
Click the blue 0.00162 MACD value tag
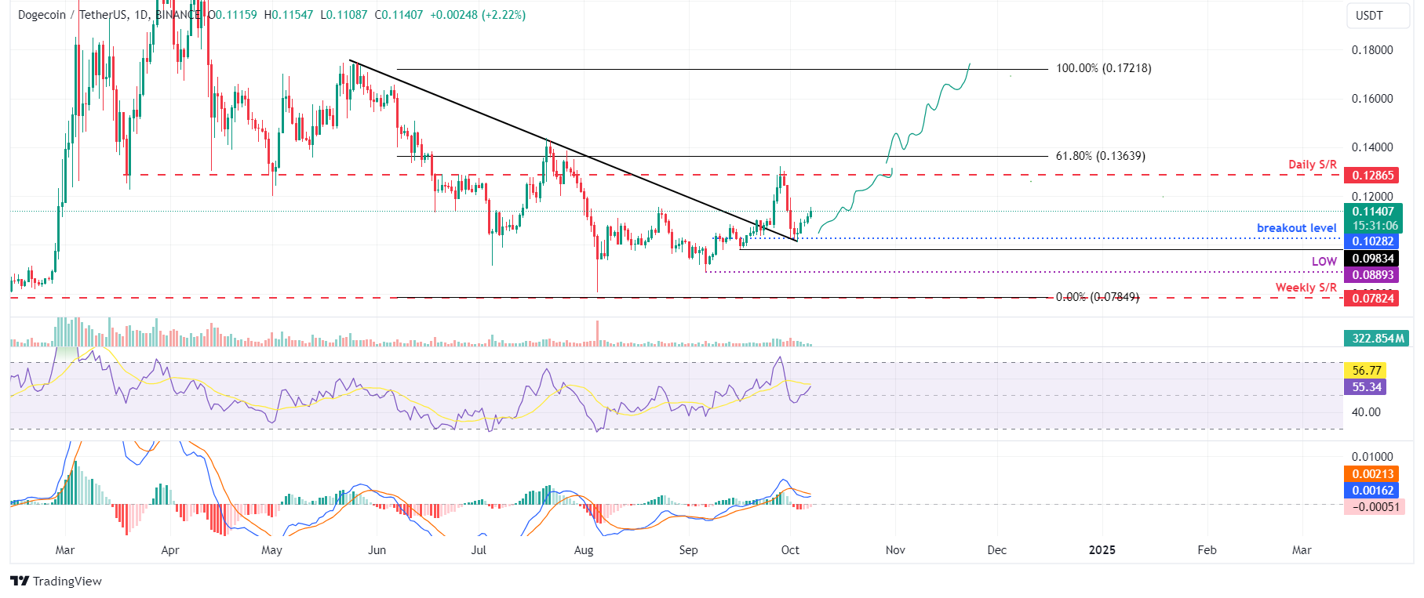(1372, 491)
